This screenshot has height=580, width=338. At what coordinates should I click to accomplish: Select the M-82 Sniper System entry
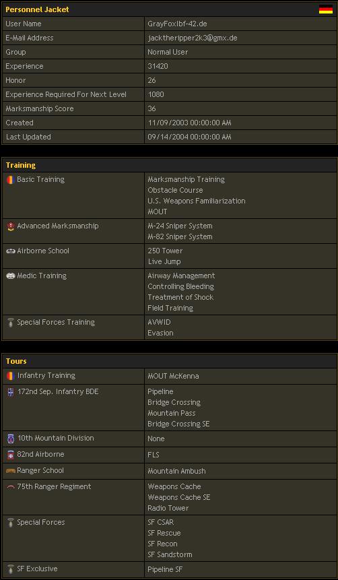[x=180, y=236]
